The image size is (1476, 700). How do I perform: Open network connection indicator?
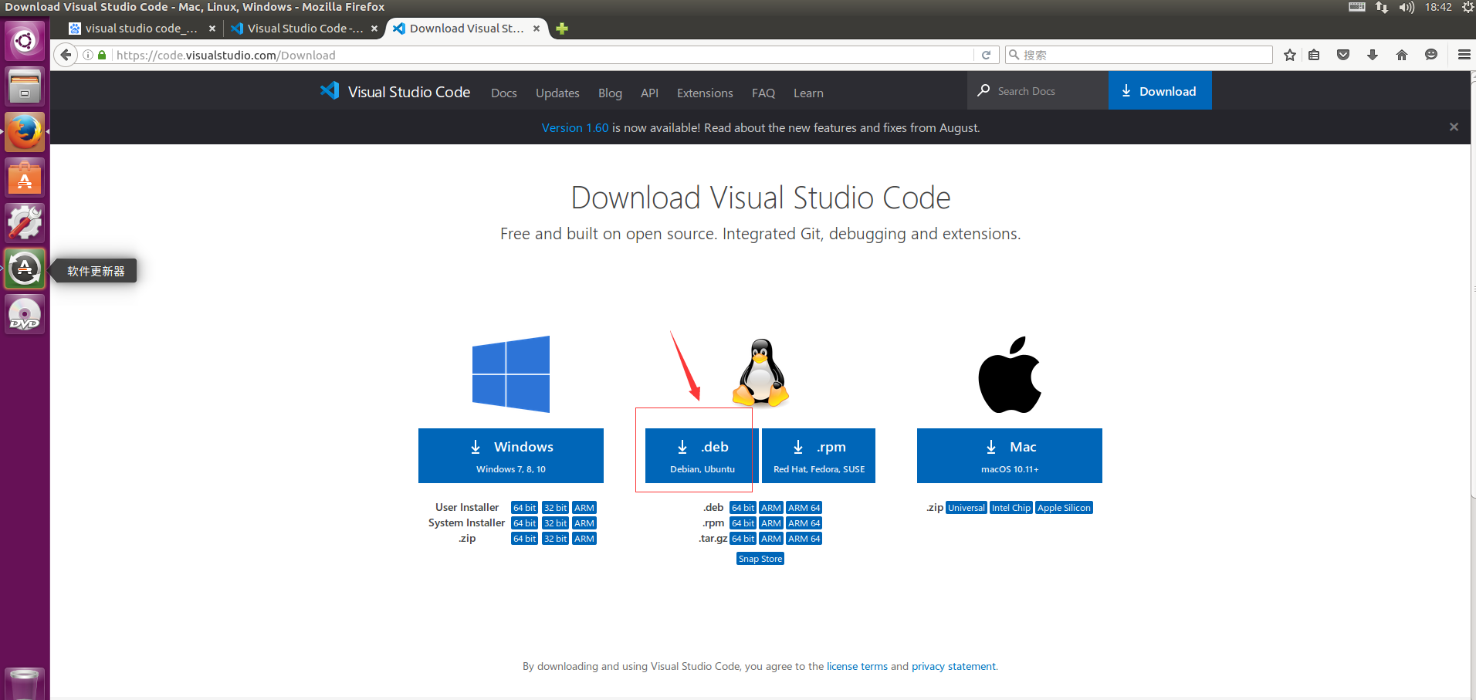coord(1382,7)
